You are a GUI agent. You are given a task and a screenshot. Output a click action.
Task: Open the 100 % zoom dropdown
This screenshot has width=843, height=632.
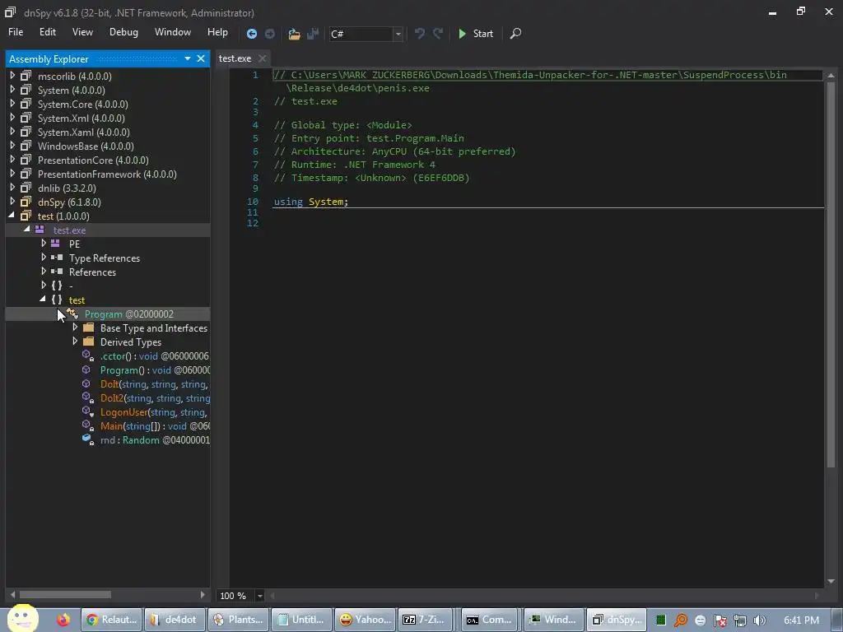tap(259, 596)
